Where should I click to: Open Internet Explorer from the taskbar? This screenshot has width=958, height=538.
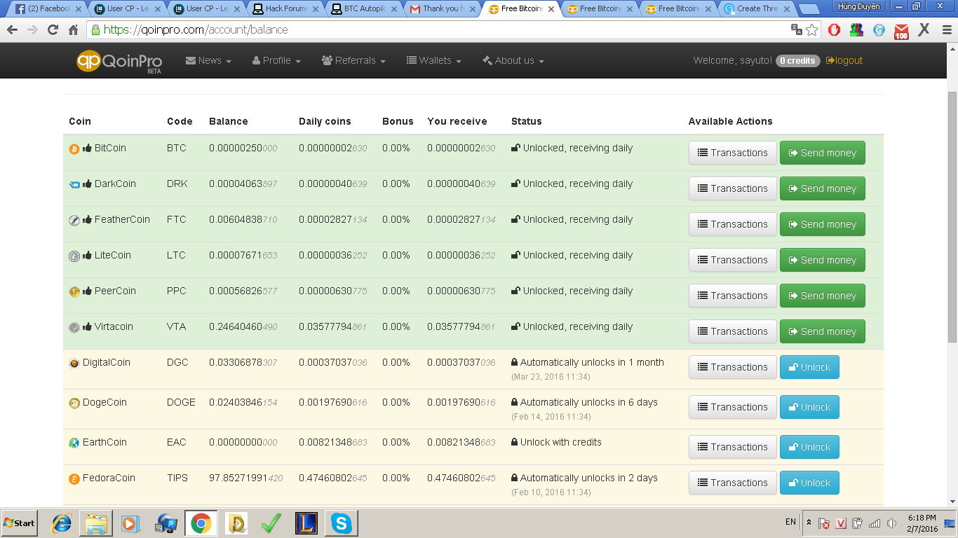click(x=62, y=523)
